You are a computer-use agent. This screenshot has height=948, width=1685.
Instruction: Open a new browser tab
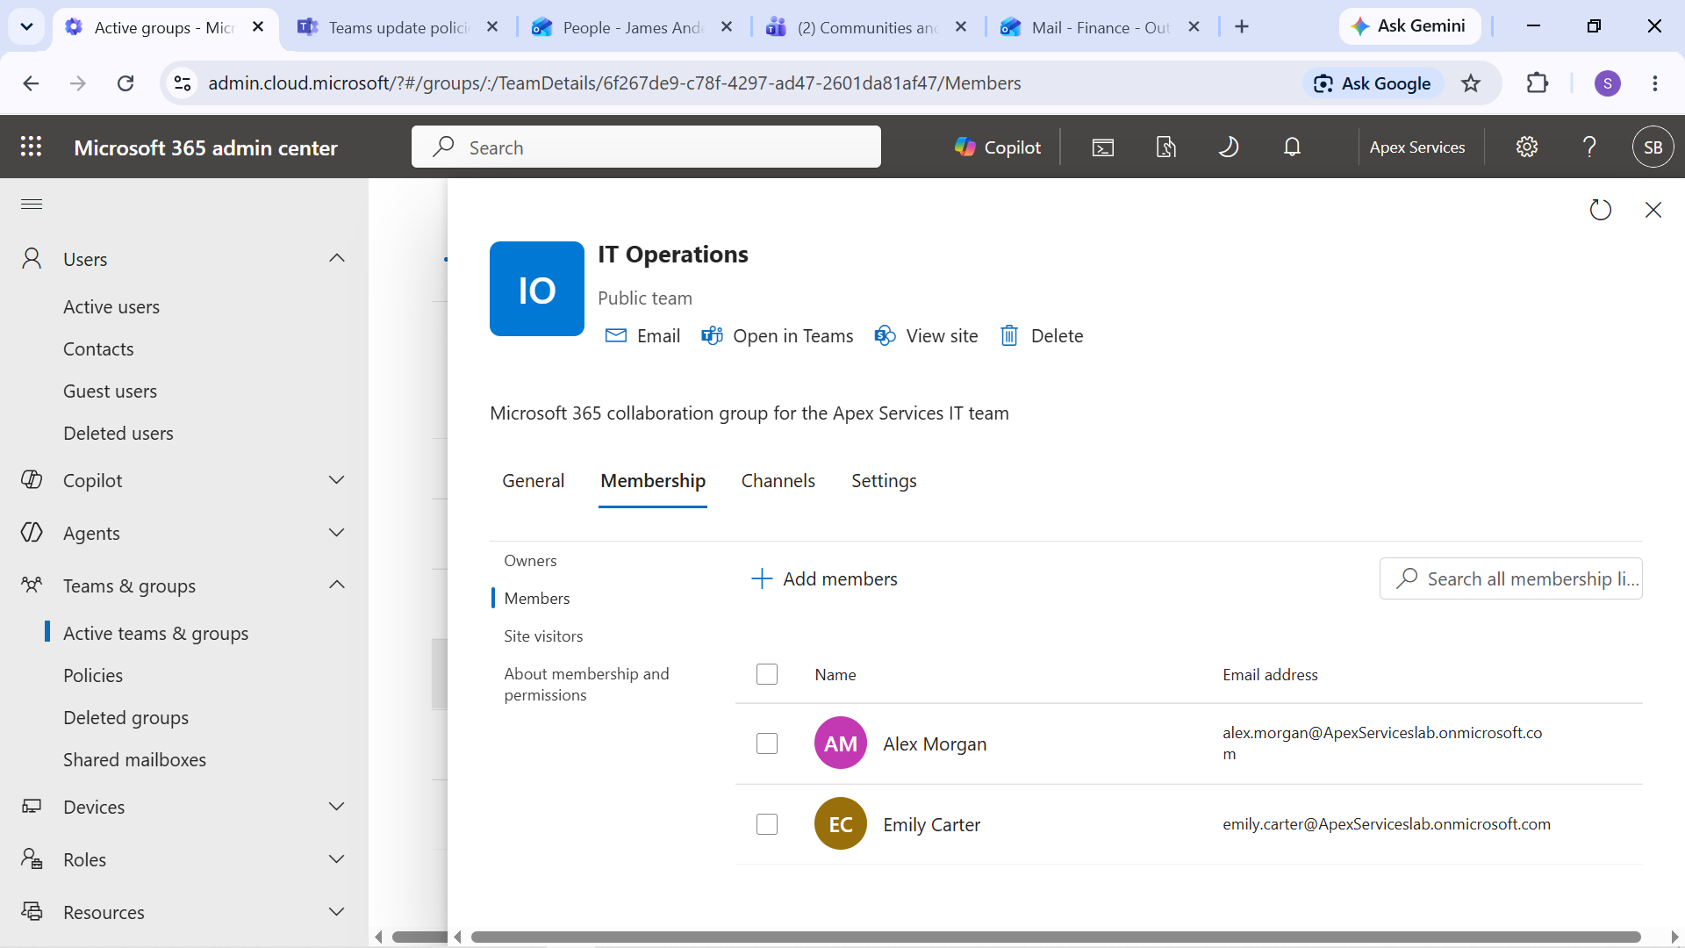tap(1242, 26)
